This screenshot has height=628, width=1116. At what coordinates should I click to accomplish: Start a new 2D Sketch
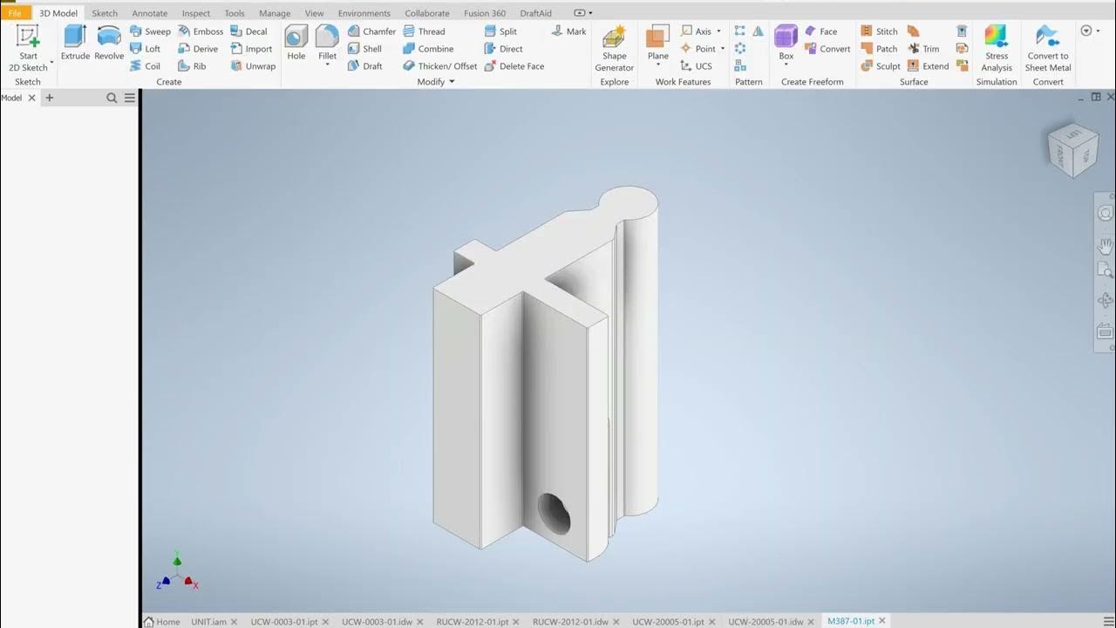click(28, 48)
